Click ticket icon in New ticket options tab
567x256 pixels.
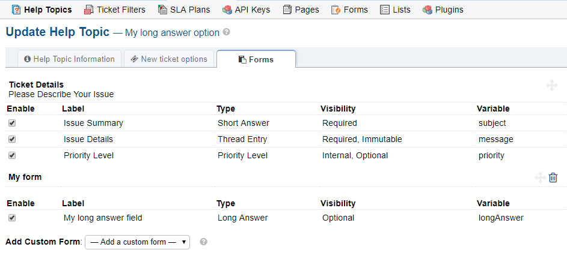(x=134, y=59)
